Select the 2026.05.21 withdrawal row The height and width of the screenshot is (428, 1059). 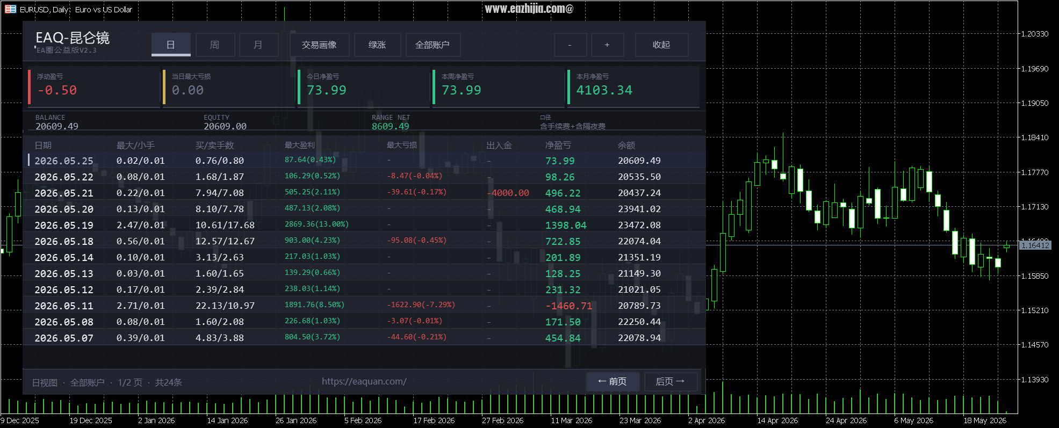click(x=364, y=192)
